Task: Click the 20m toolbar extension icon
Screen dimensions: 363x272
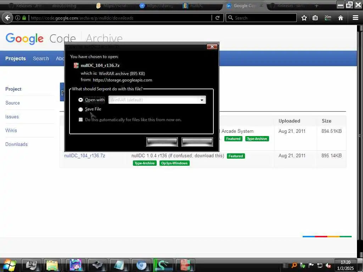Action: (328, 18)
